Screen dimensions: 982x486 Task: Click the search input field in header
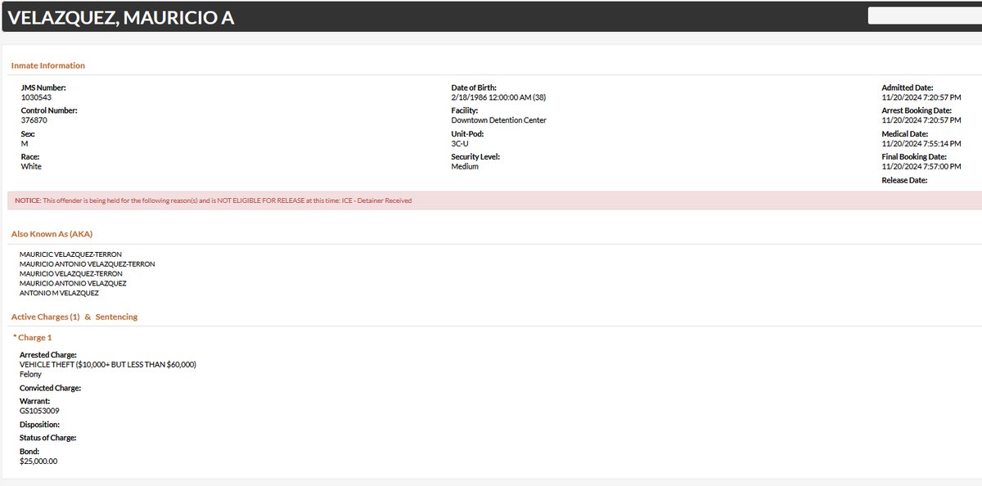click(x=925, y=16)
